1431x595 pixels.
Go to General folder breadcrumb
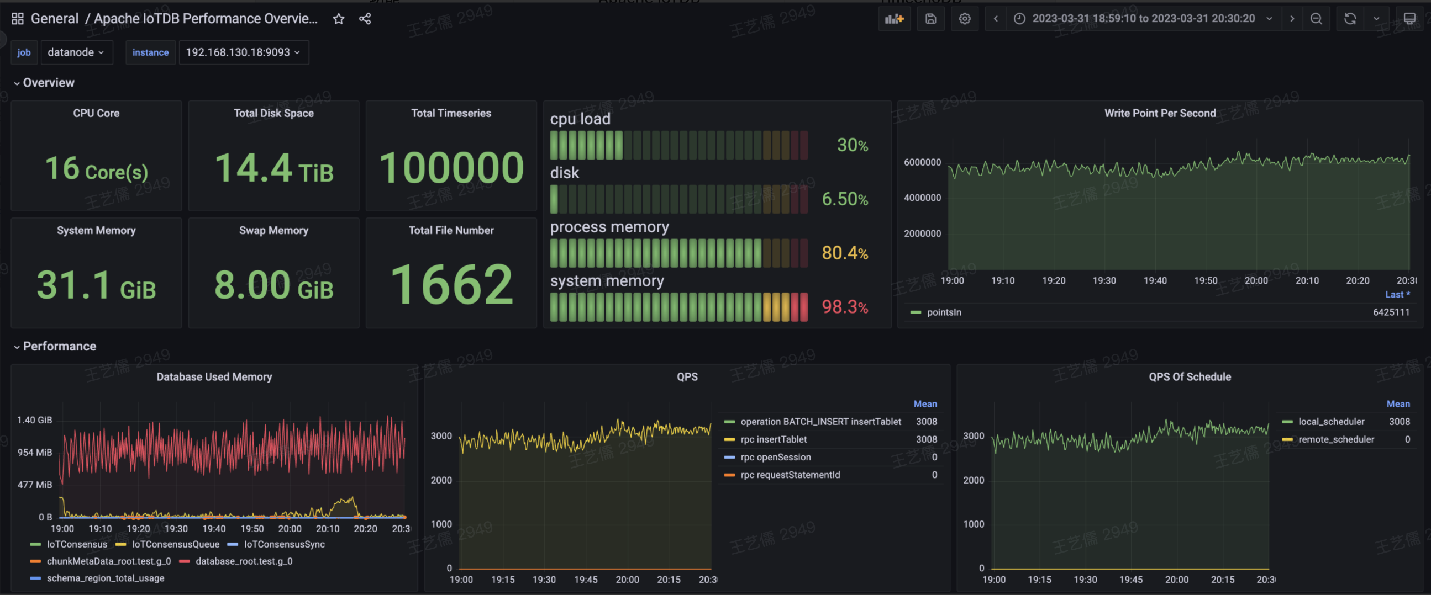55,19
